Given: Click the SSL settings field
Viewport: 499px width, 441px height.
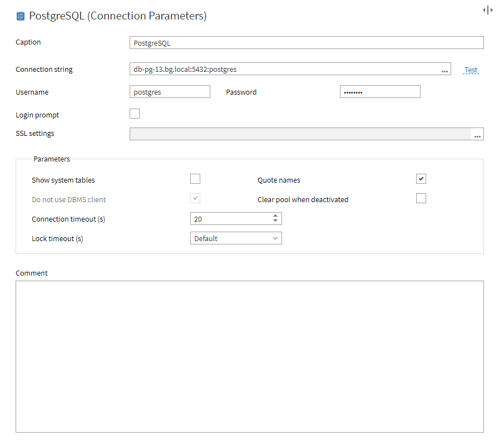Looking at the screenshot, I should [300, 134].
